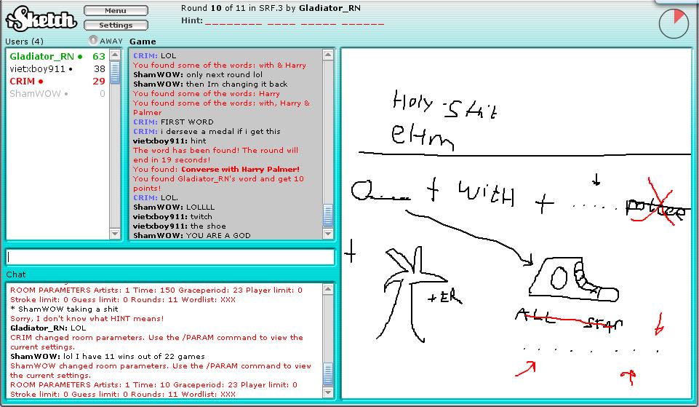
Task: Click Chat panel scroll down arrow
Action: (x=328, y=392)
